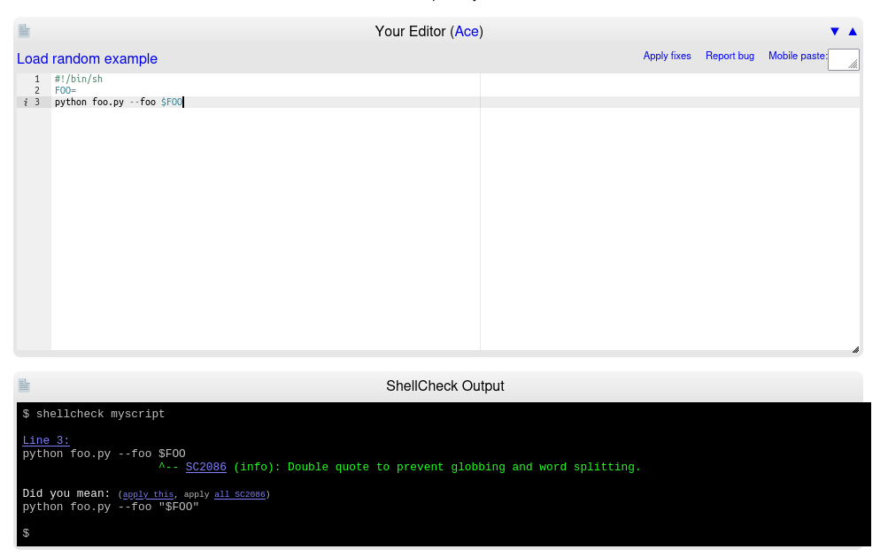This screenshot has height=557, width=888.
Task: Open the SC2086 wiki link
Action: tap(205, 467)
